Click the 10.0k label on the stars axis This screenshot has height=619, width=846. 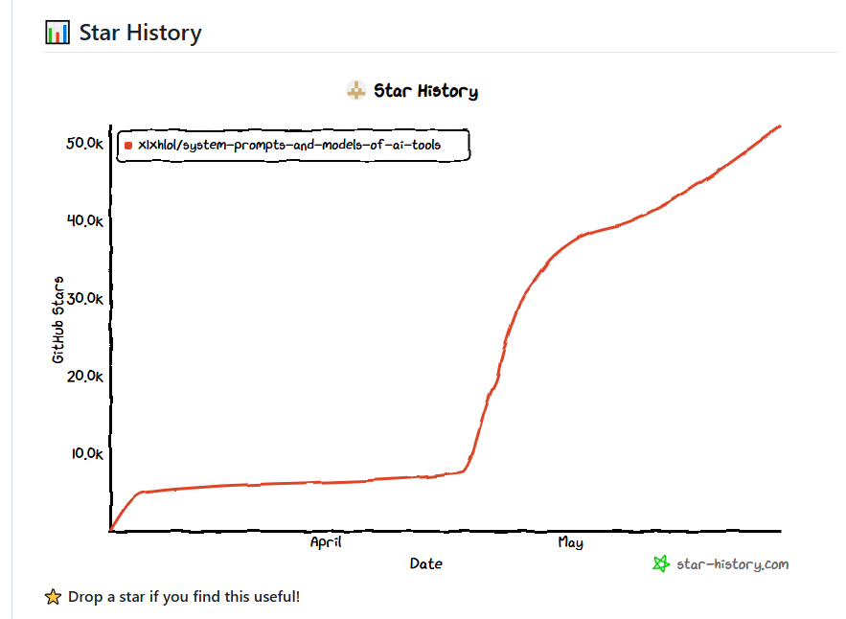84,453
